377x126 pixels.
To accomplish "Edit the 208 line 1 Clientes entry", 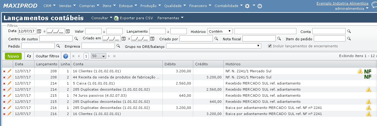I will pyautogui.click(x=9, y=71).
